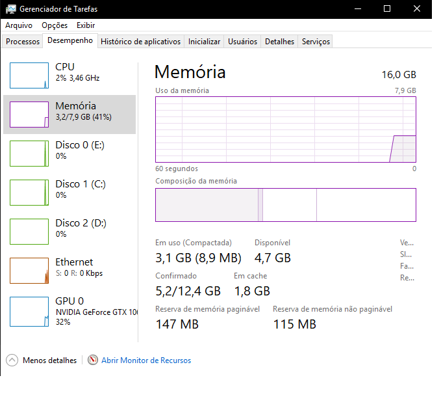Click the Task Manager title bar icon
Screen dimensions: 441x393
11,9
